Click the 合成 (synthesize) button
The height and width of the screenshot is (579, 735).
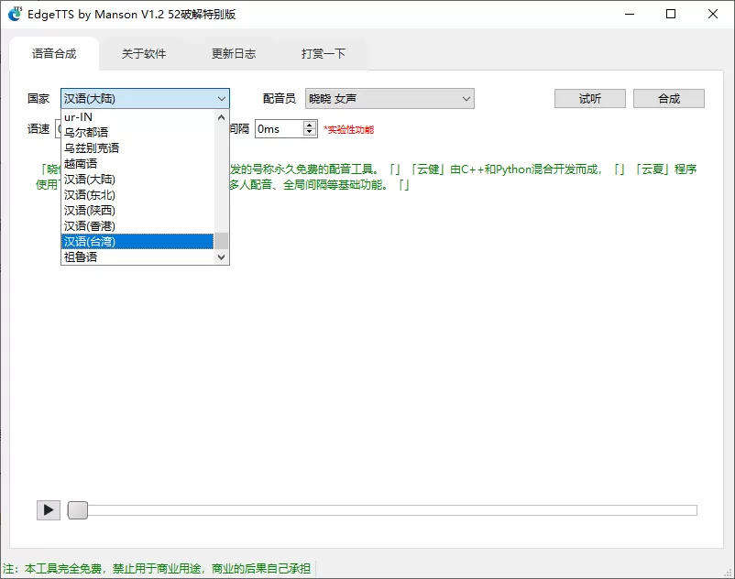[x=670, y=98]
